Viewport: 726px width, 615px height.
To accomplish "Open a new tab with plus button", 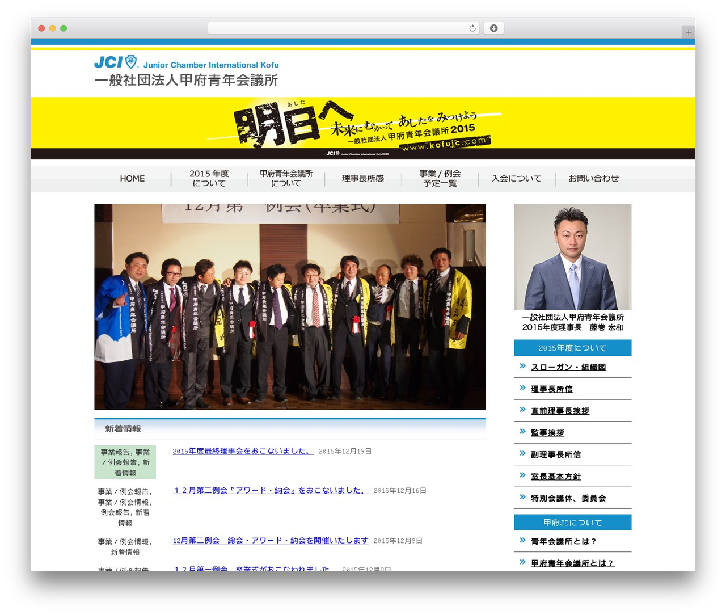I will coord(688,32).
